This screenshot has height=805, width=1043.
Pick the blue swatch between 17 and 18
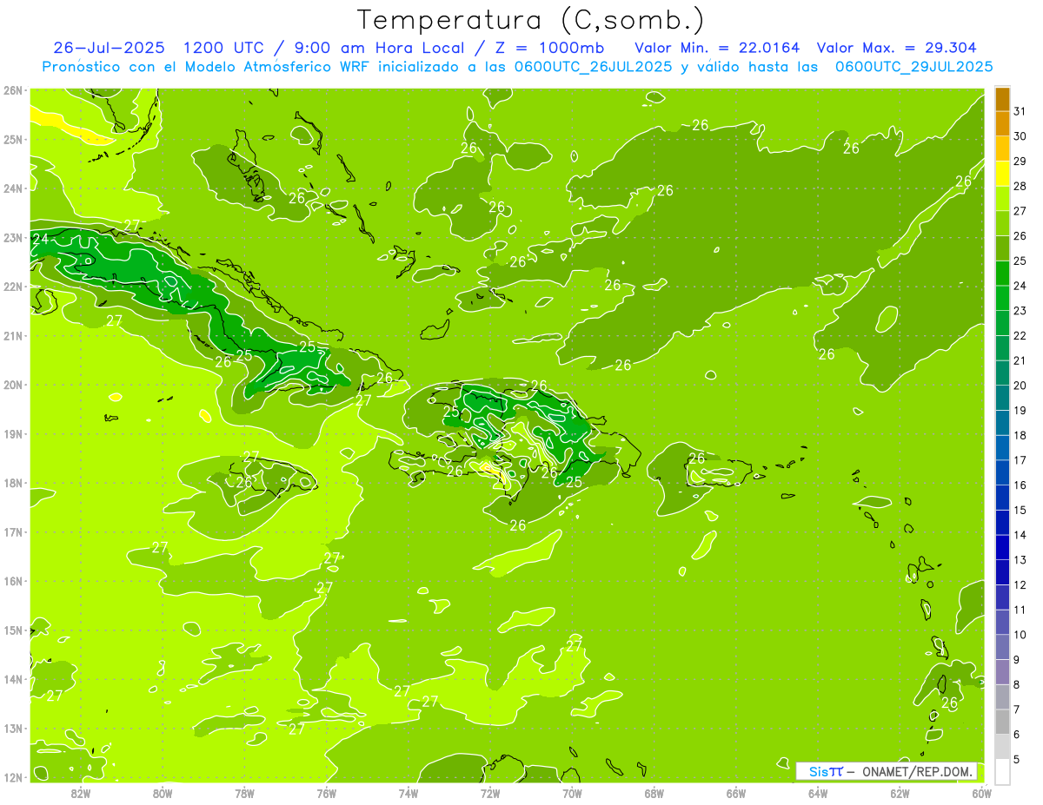coord(1002,448)
